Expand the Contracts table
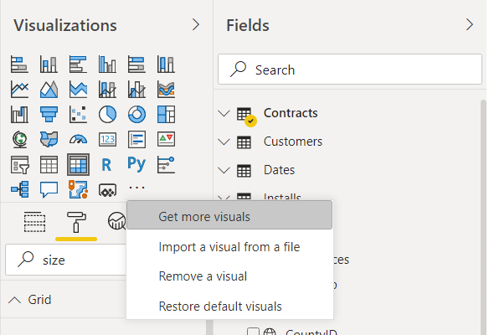Image resolution: width=489 pixels, height=335 pixels. coord(224,113)
